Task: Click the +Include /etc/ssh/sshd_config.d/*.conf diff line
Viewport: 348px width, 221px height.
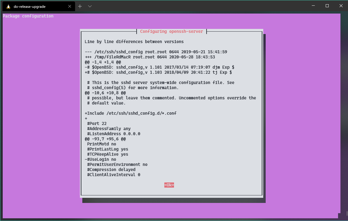Action: tap(131, 113)
